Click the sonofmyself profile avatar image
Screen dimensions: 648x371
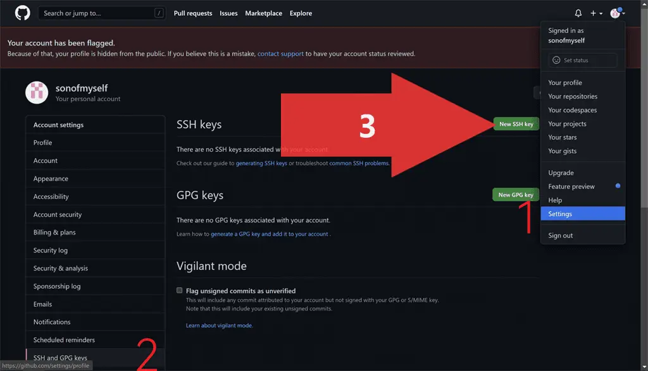click(x=37, y=93)
